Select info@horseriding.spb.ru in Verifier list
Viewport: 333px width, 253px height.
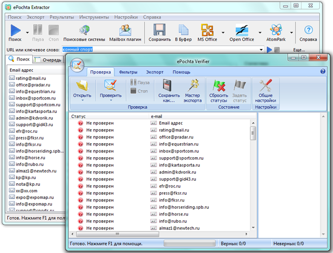(x=161, y=207)
